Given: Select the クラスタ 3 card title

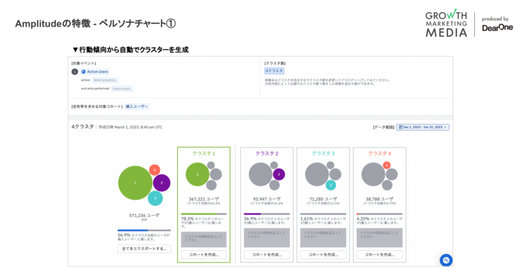Looking at the screenshot, I should click(323, 153).
